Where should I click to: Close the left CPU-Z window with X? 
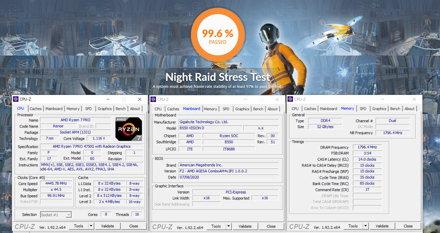pos(140,99)
